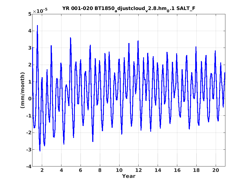Click y-axis tick label -4

click(x=29, y=166)
